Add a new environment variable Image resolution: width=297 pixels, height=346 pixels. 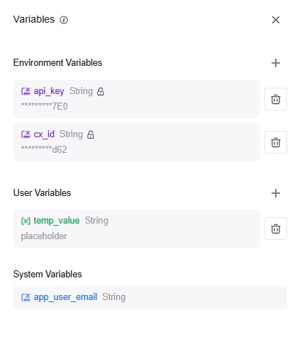[276, 63]
